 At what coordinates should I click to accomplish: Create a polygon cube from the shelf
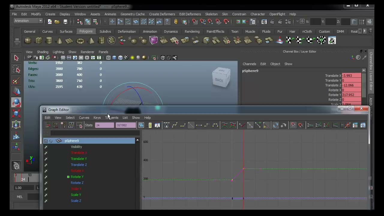coord(38,40)
